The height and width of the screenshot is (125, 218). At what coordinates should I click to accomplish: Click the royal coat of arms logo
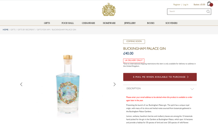109,9
